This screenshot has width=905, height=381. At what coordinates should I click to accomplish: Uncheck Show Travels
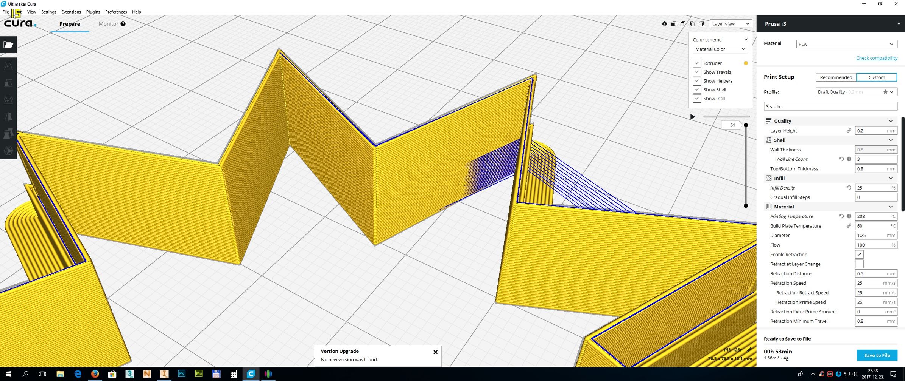coord(697,72)
